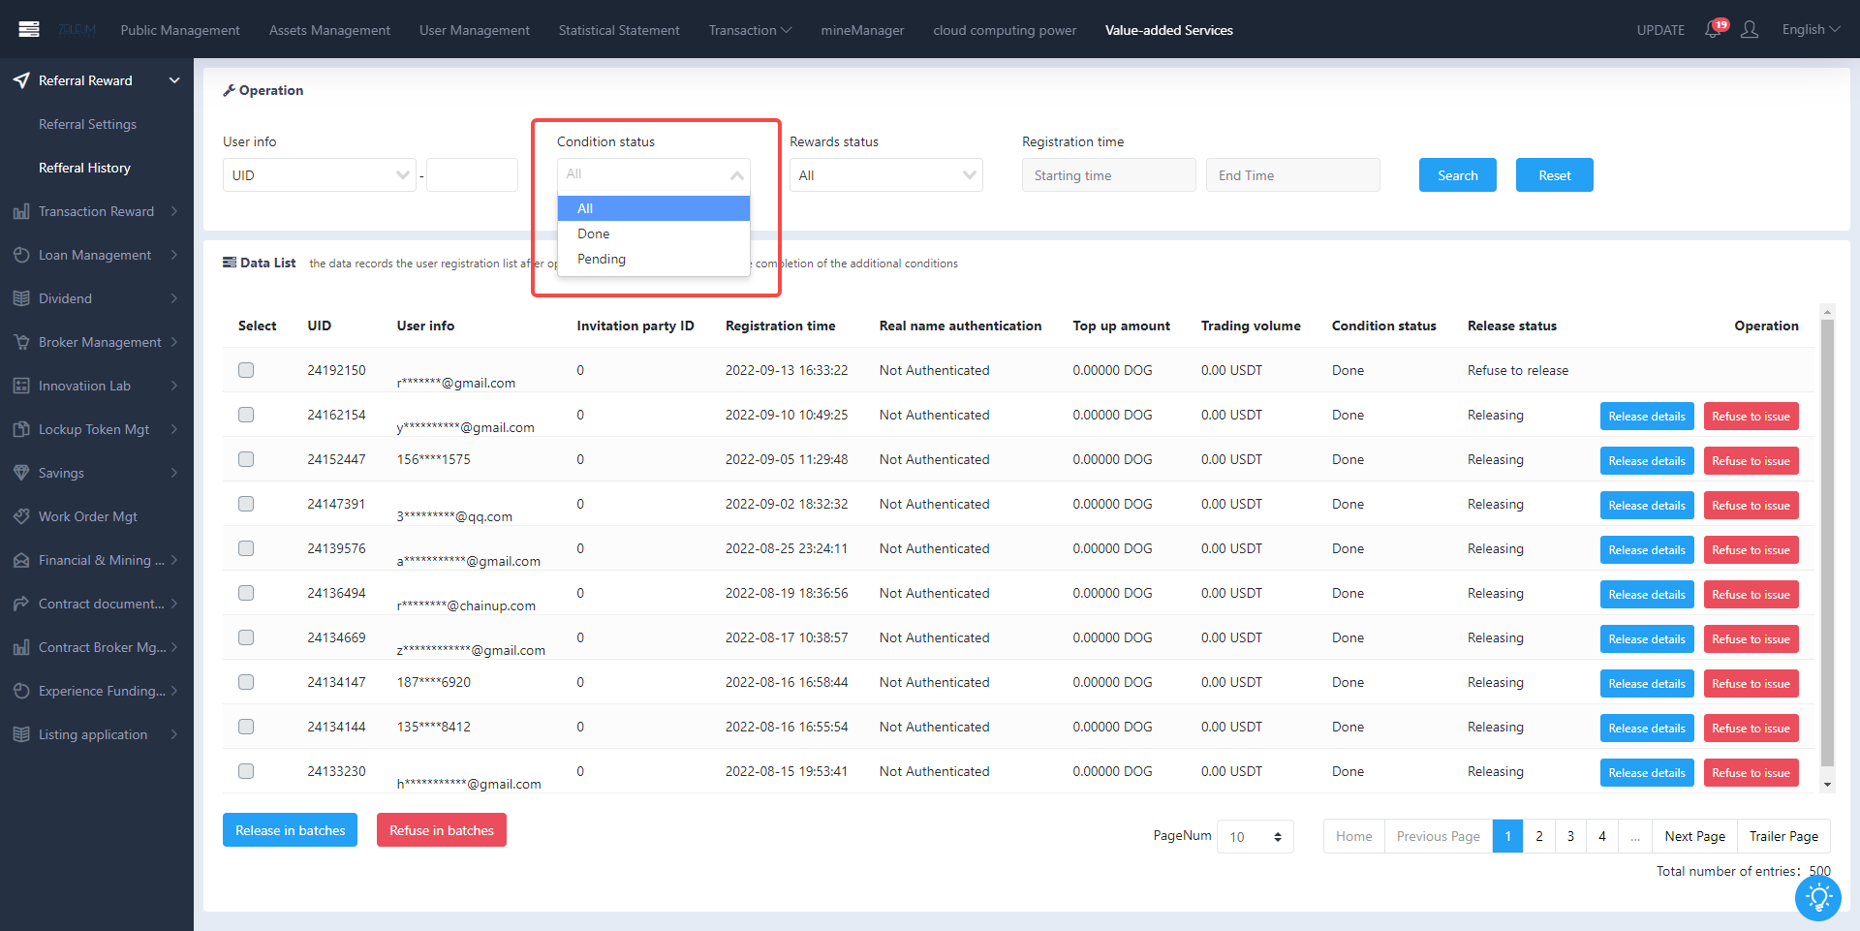Click the user info value input

click(472, 175)
